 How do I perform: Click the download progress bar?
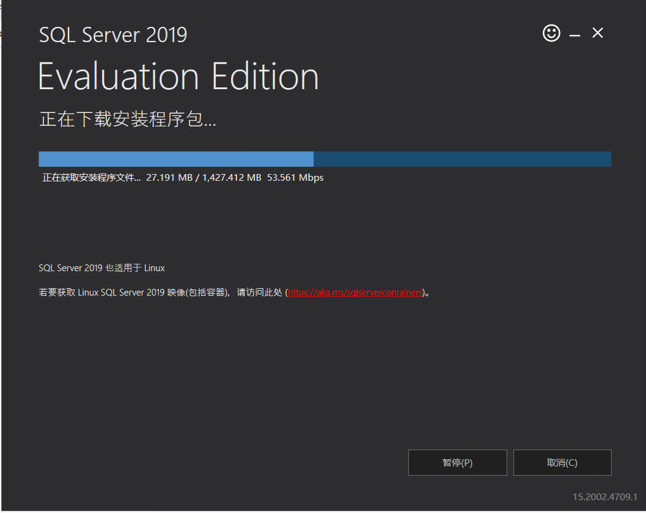point(325,159)
